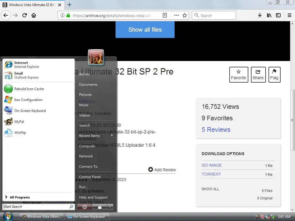This screenshot has width=295, height=221.
Task: Open Control Panel from Start menu
Action: tap(90, 177)
